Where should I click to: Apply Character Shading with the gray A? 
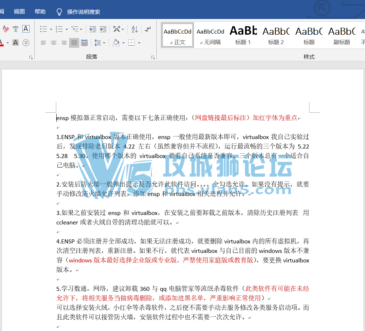click(x=16, y=43)
